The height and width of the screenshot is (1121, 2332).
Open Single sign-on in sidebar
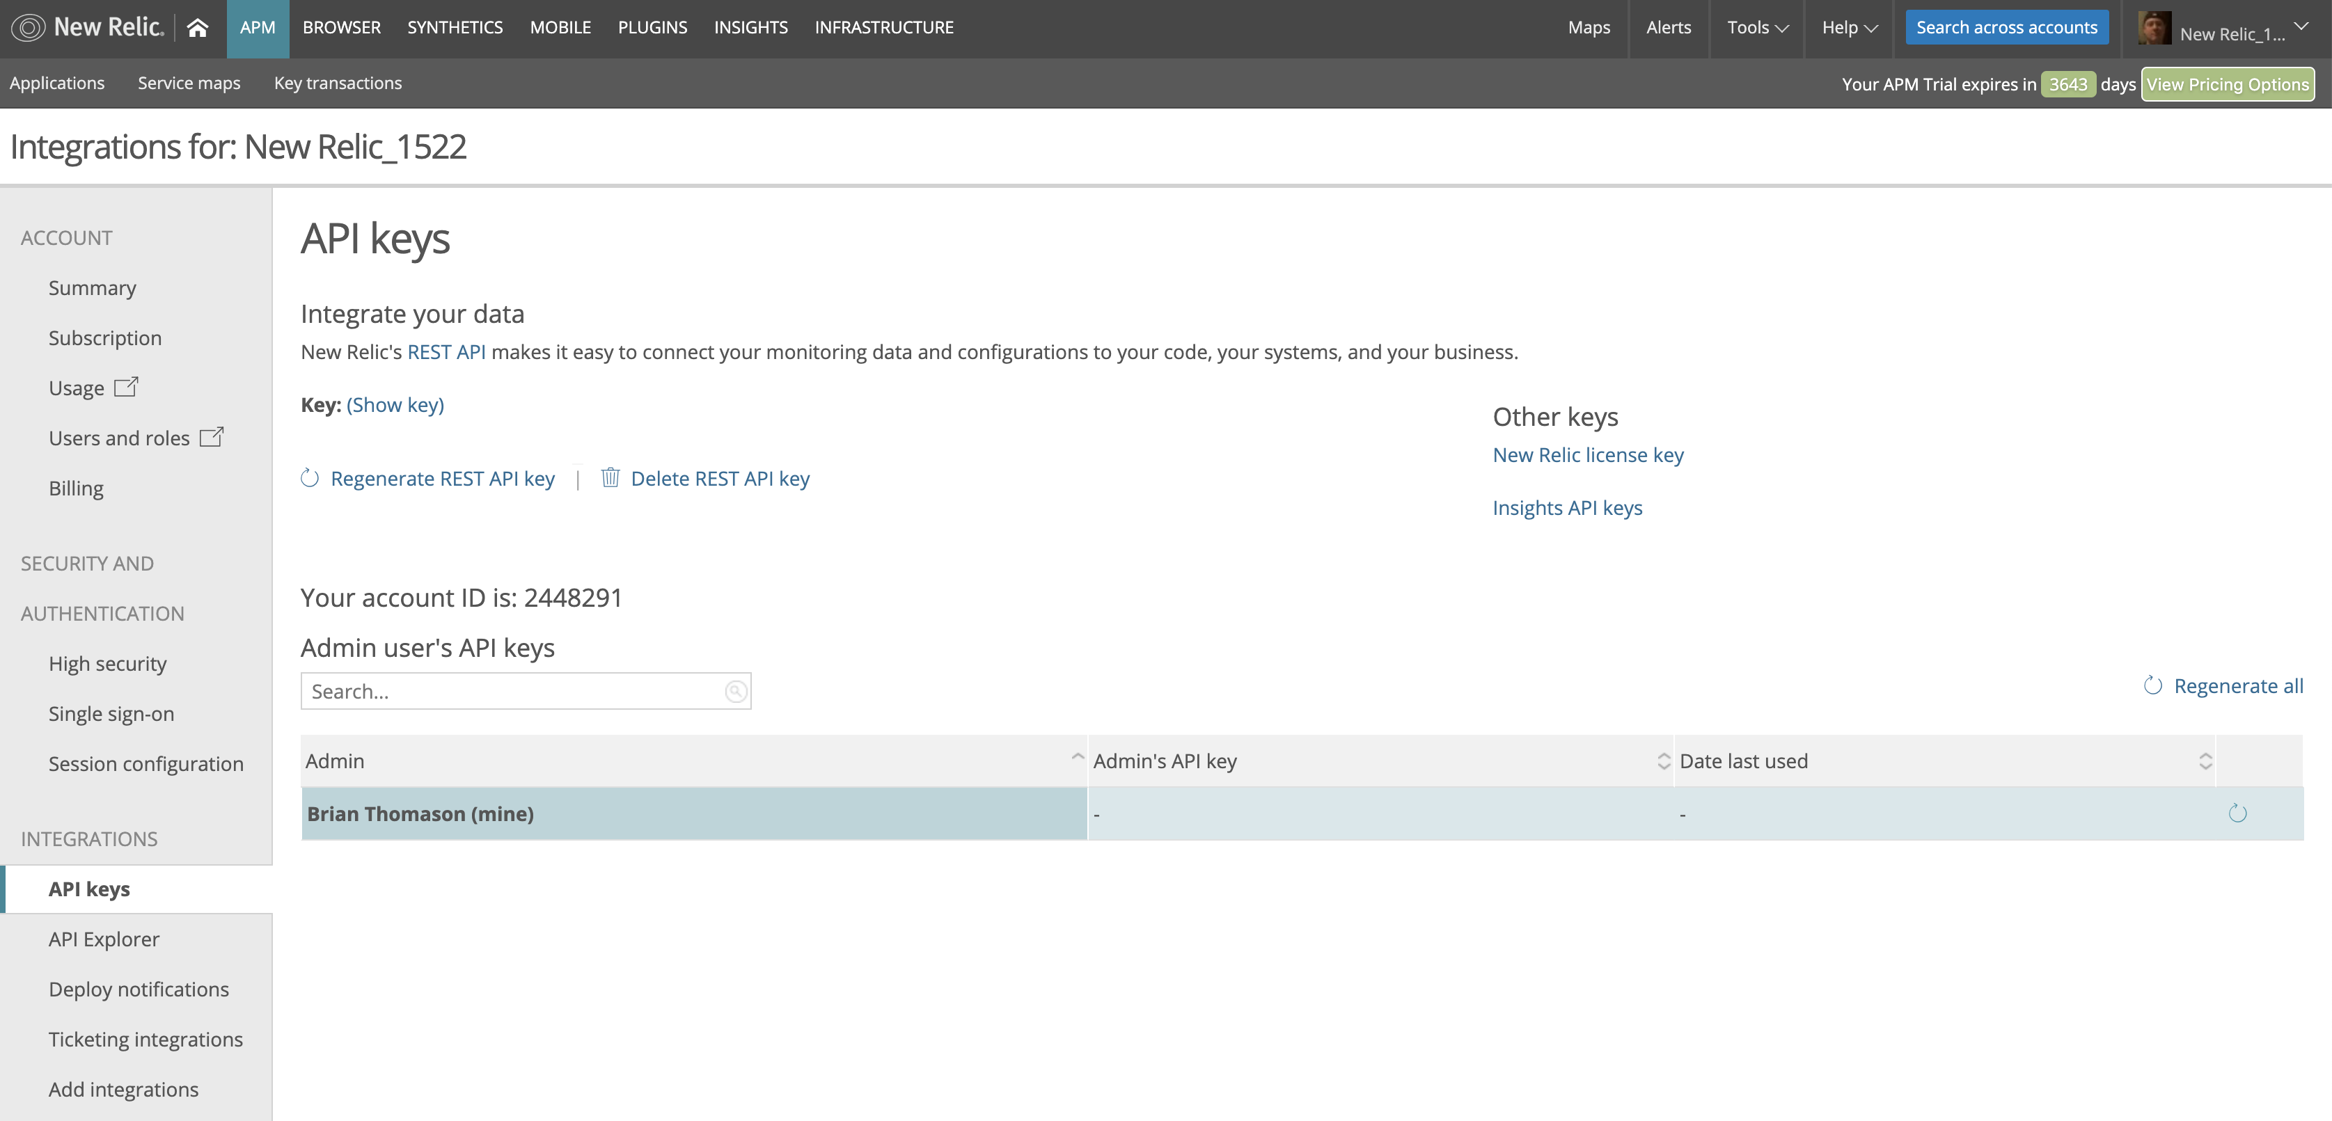coord(111,714)
